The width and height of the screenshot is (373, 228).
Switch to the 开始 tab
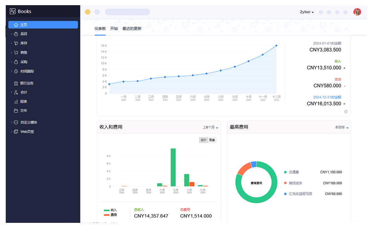[x=114, y=29]
